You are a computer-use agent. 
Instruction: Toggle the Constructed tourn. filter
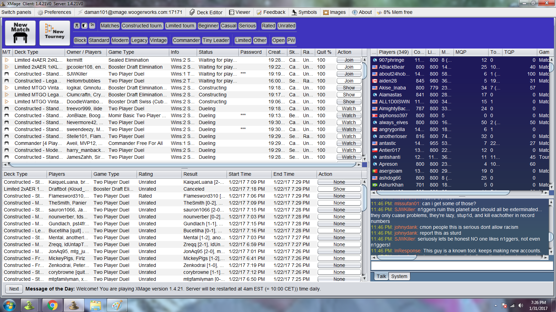142,26
